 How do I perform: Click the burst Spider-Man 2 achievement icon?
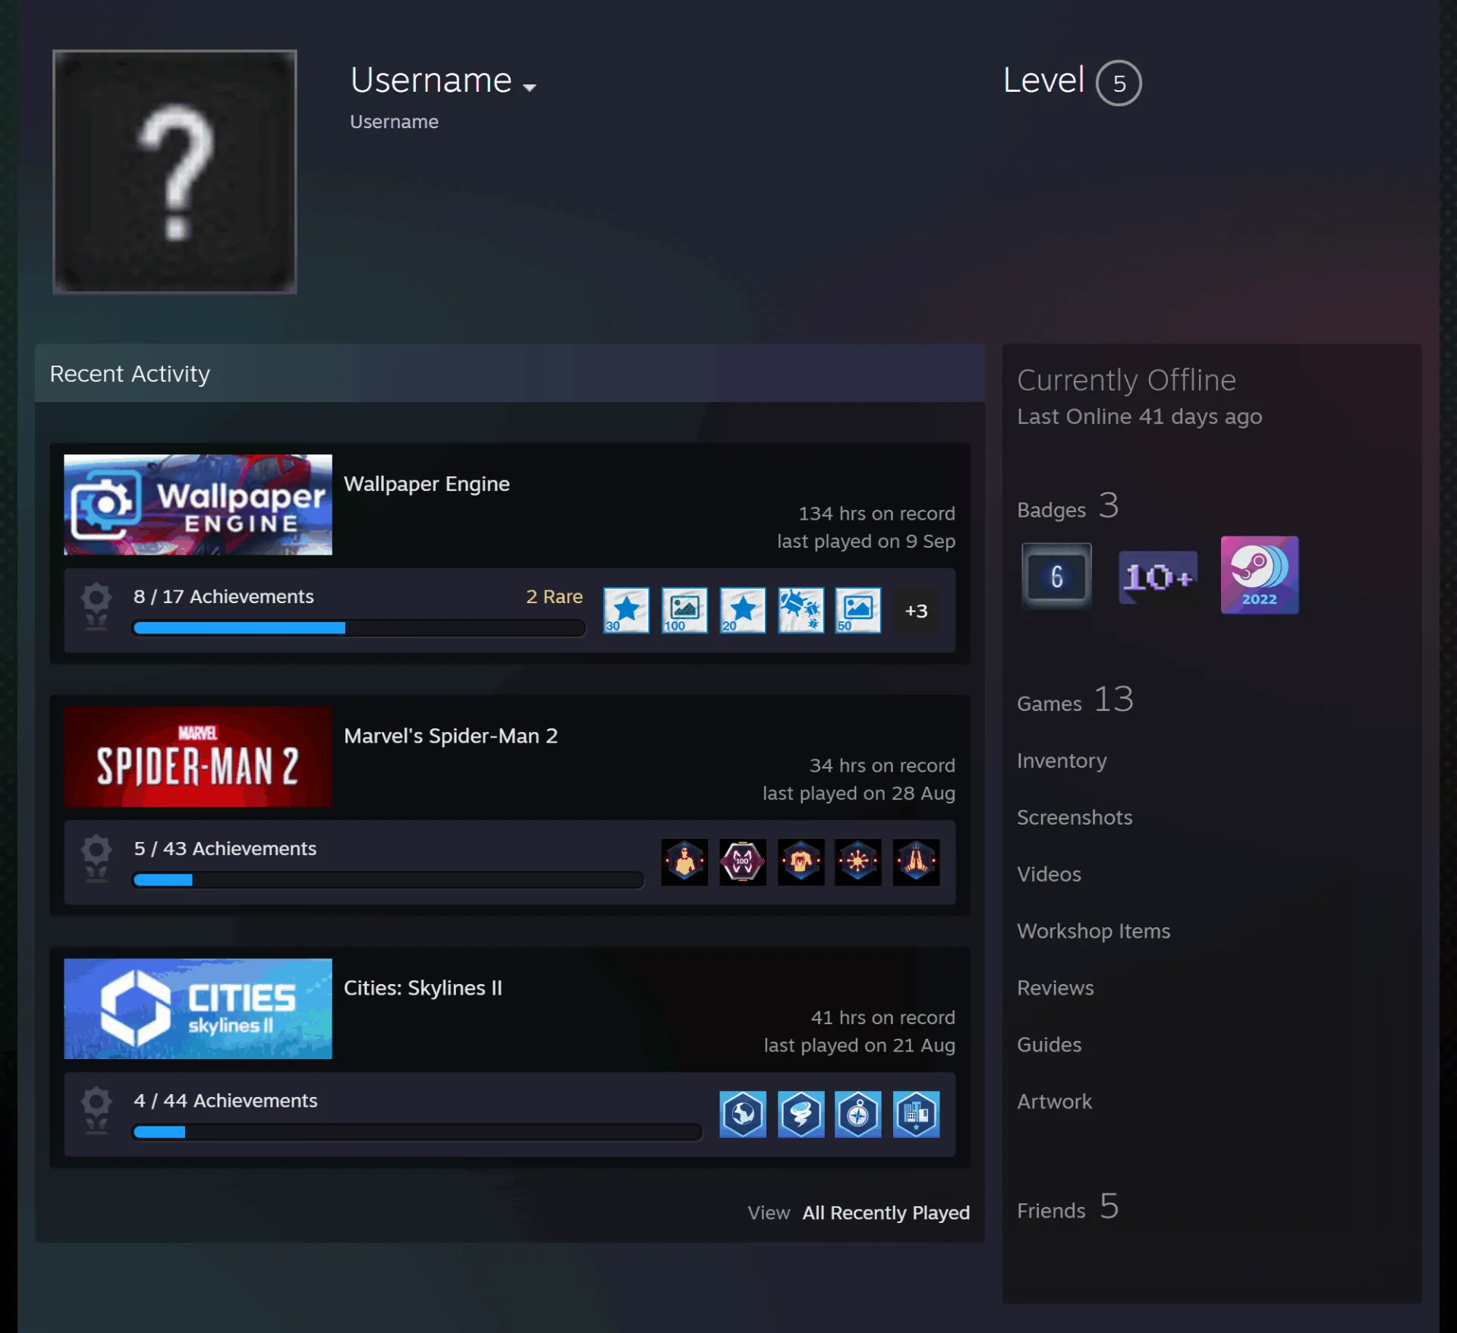click(858, 862)
